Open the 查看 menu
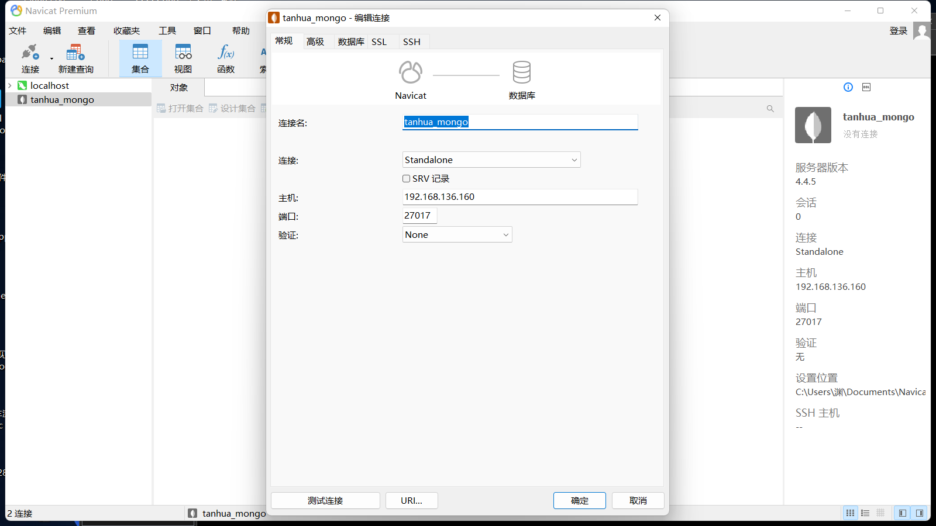The image size is (936, 526). pos(87,31)
